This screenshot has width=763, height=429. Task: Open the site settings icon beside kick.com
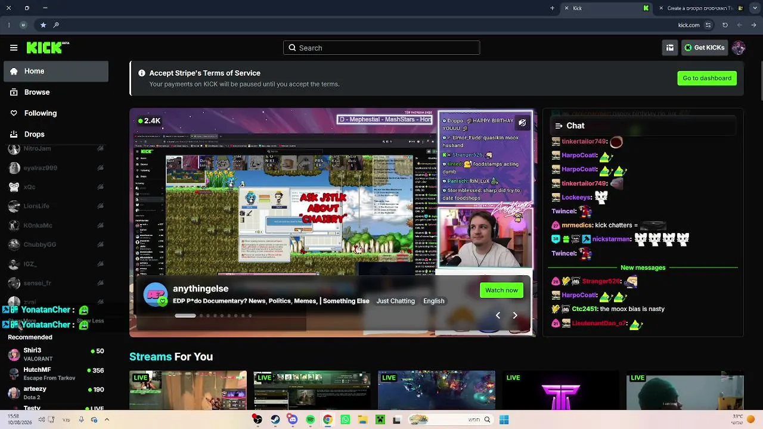coord(708,25)
